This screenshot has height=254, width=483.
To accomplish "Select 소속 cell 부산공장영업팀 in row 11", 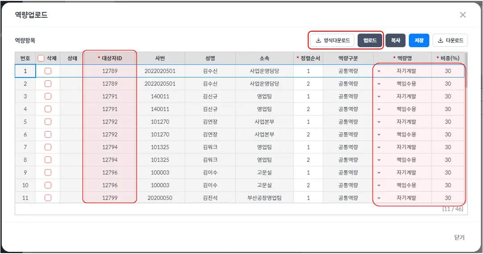I will point(264,198).
